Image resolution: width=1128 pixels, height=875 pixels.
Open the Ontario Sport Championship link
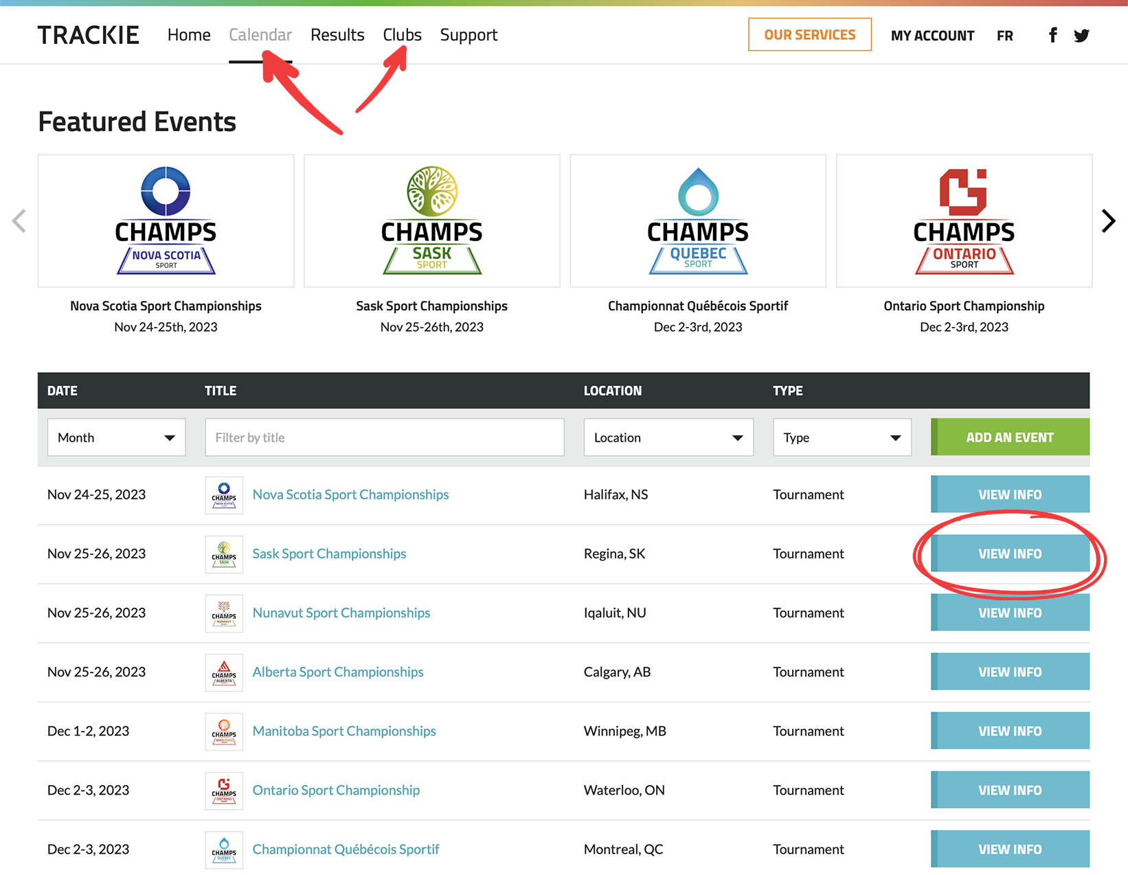336,791
